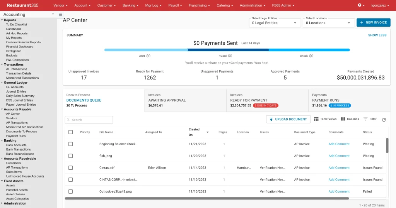Screen dimensions: 396x208
Task: Switch to the Payment Runs tab
Action: point(349,100)
